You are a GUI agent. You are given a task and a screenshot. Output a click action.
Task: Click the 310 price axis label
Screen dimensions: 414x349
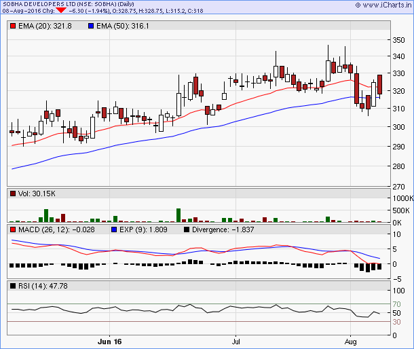tap(398, 109)
